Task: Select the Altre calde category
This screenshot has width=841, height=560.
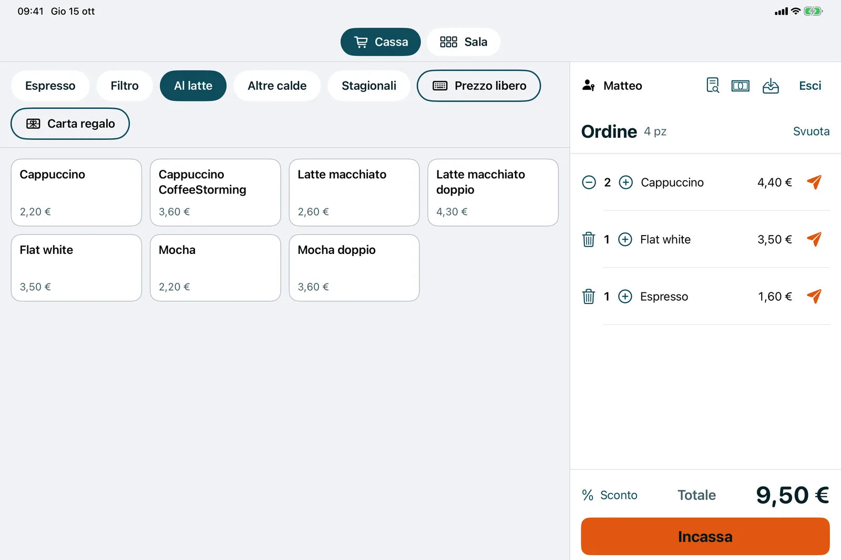Action: point(277,86)
